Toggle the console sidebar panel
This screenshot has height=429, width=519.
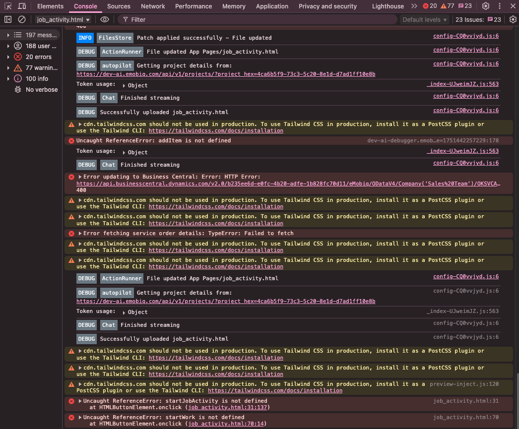point(8,19)
